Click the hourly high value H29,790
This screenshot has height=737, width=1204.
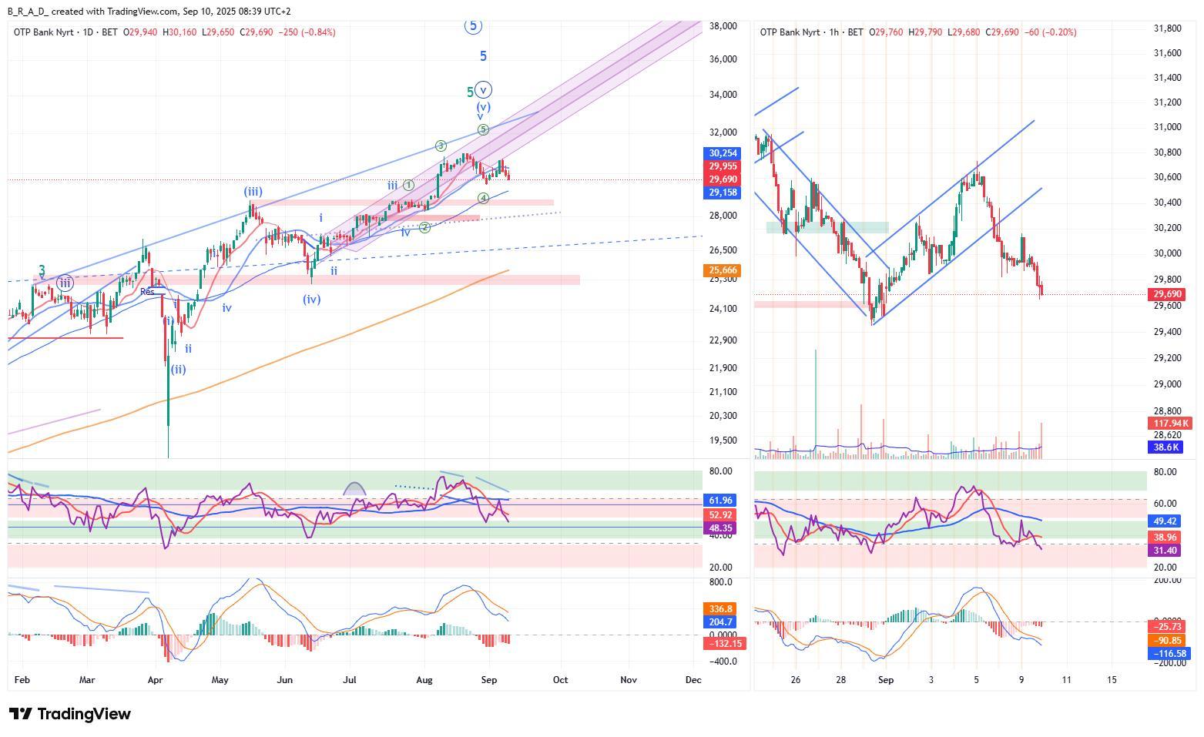[x=925, y=32]
